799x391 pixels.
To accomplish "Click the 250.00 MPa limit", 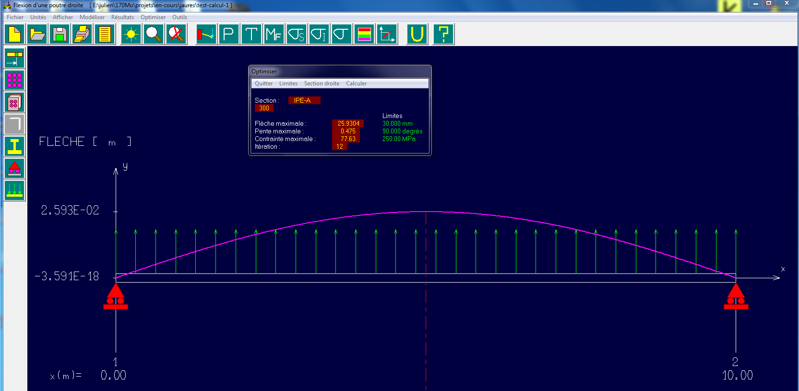I will (399, 139).
